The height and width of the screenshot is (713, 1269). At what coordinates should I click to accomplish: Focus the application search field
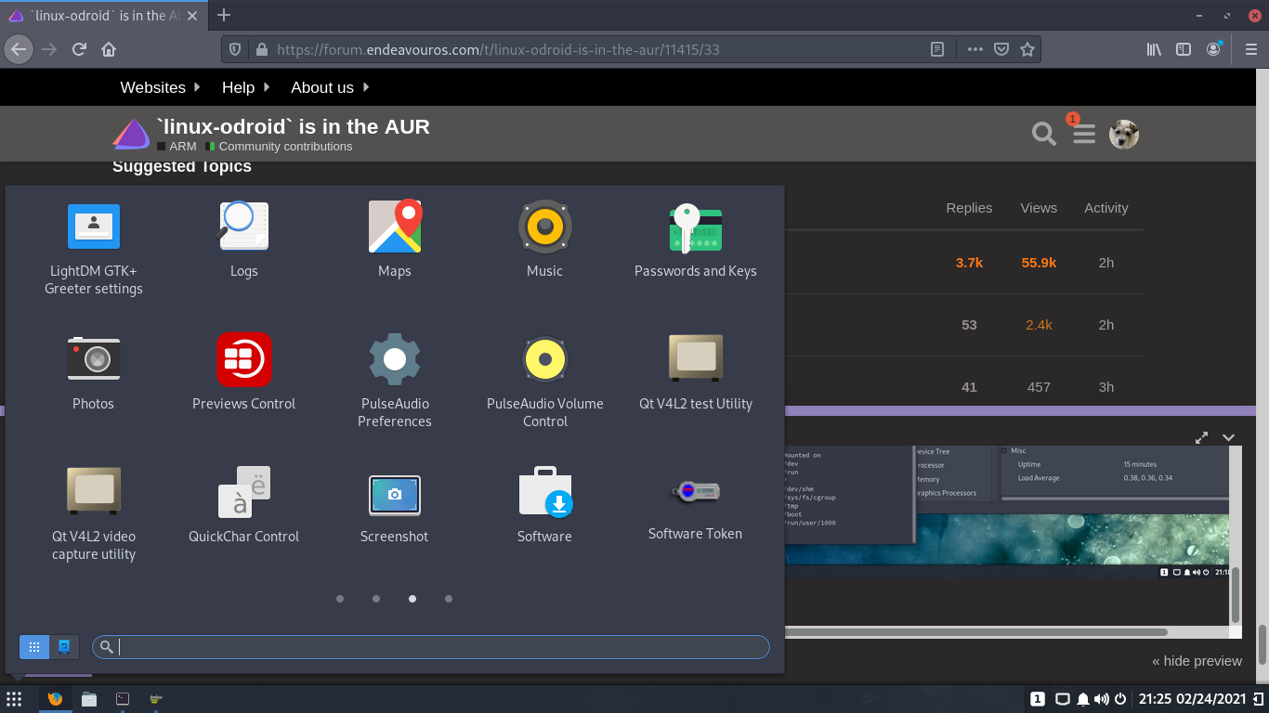431,647
